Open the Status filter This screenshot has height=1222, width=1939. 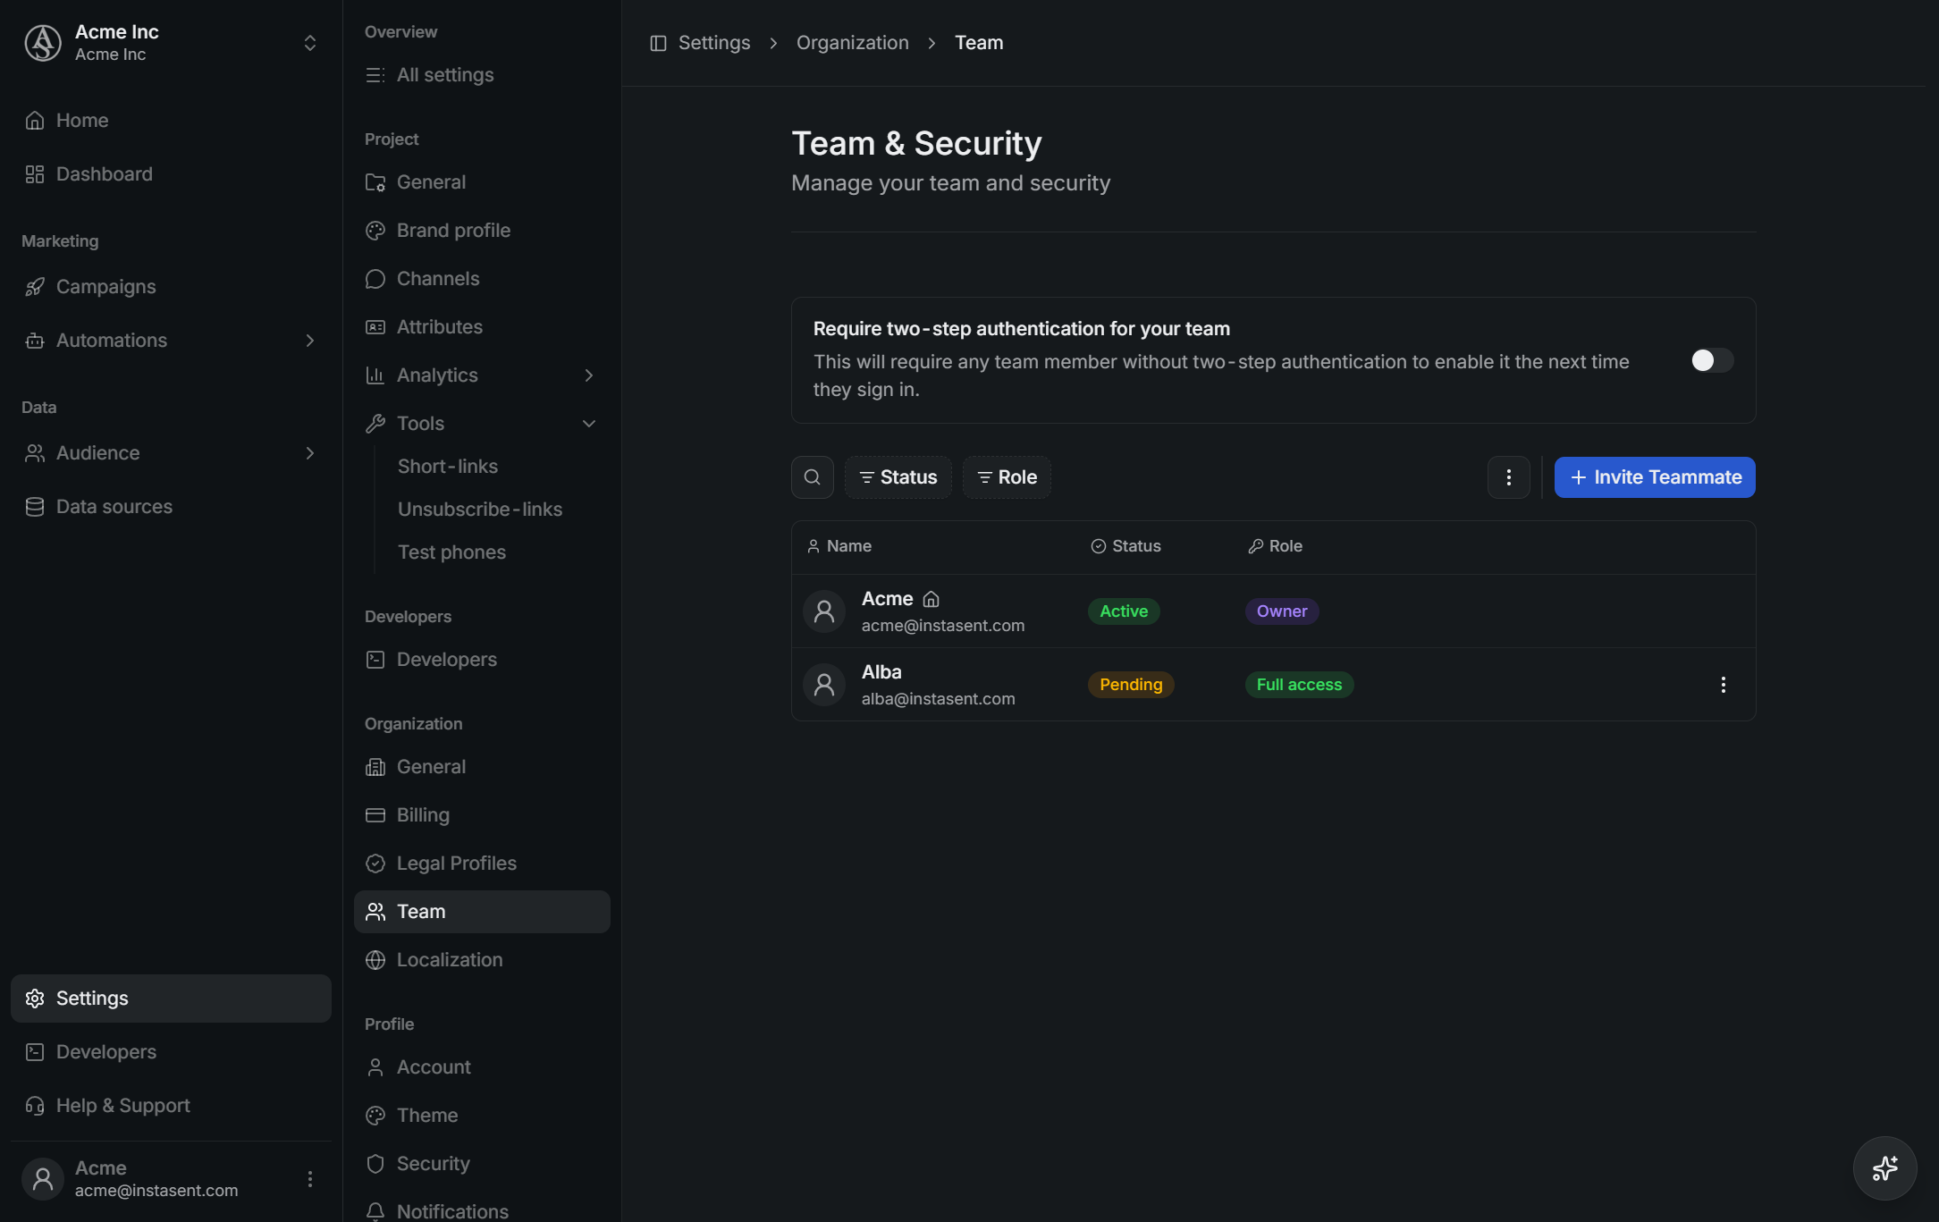pos(898,477)
